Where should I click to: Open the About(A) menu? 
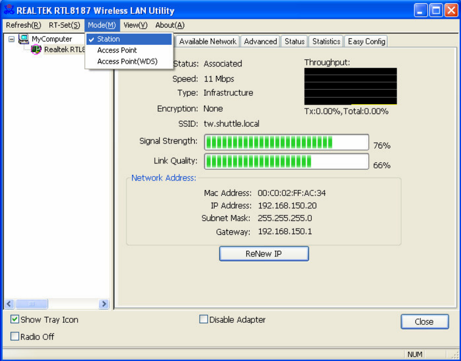(x=170, y=25)
